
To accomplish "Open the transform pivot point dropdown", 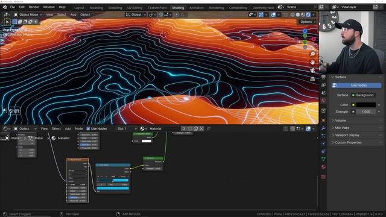I will (x=152, y=14).
